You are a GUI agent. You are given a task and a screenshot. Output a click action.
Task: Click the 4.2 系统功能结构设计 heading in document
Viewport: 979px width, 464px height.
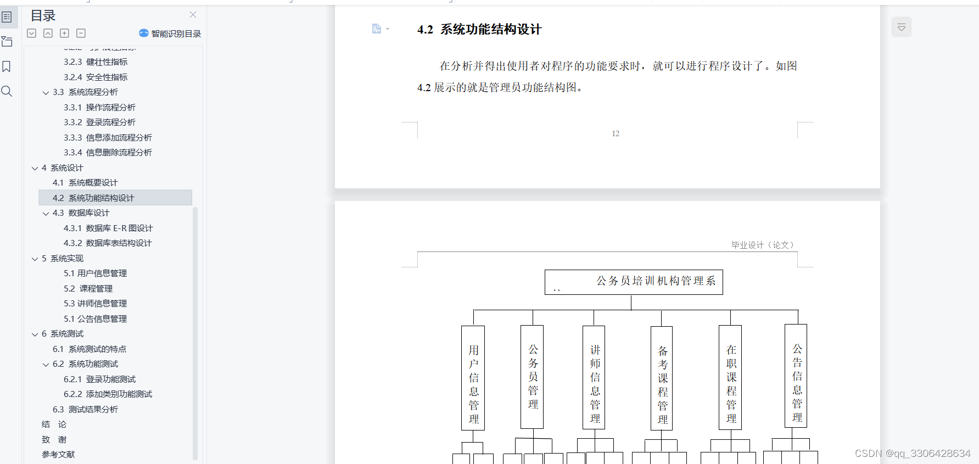coord(479,30)
